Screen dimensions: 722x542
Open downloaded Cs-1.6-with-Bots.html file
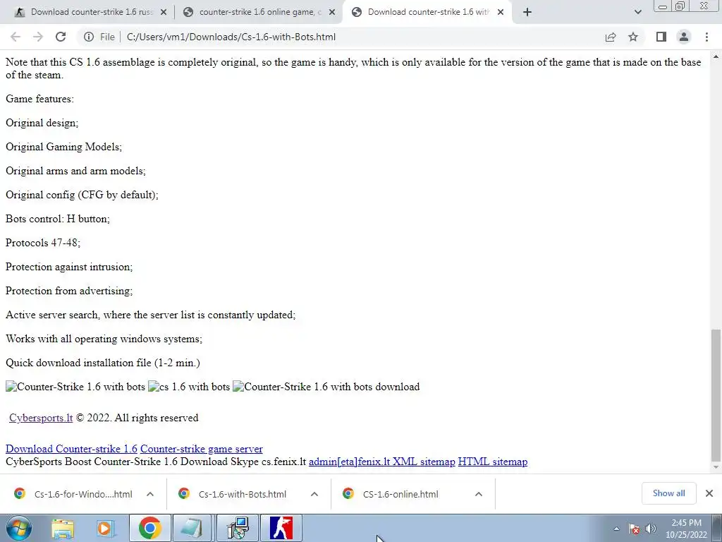click(x=233, y=494)
